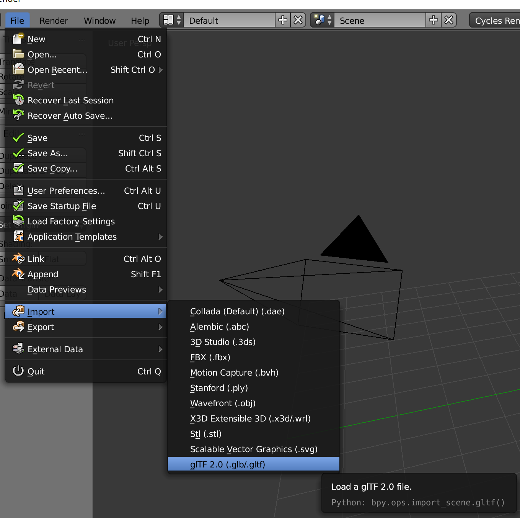520x518 pixels.
Task: Click the Recover Auto Save icon
Action: pyautogui.click(x=18, y=115)
